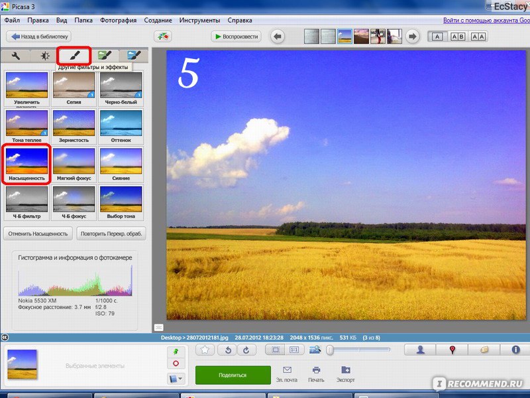Apply the Сепия effect
The height and width of the screenshot is (398, 530).
74,89
